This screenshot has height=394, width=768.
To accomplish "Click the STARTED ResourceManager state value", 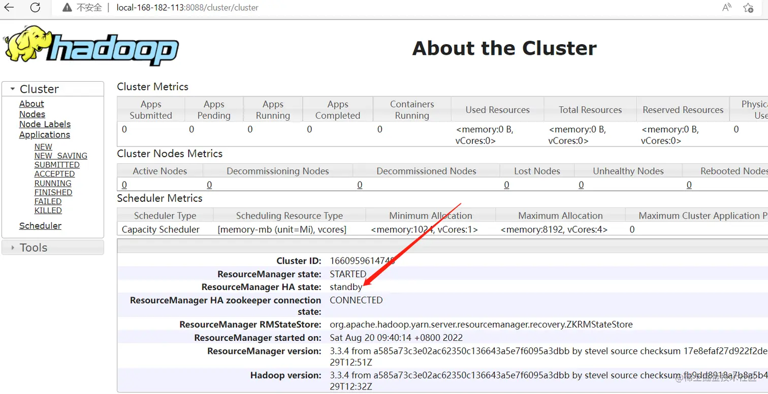I will click(348, 274).
